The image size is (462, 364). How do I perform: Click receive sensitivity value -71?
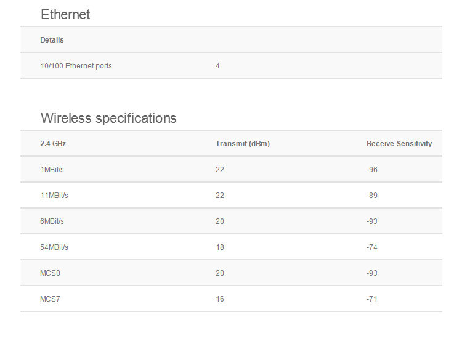371,299
